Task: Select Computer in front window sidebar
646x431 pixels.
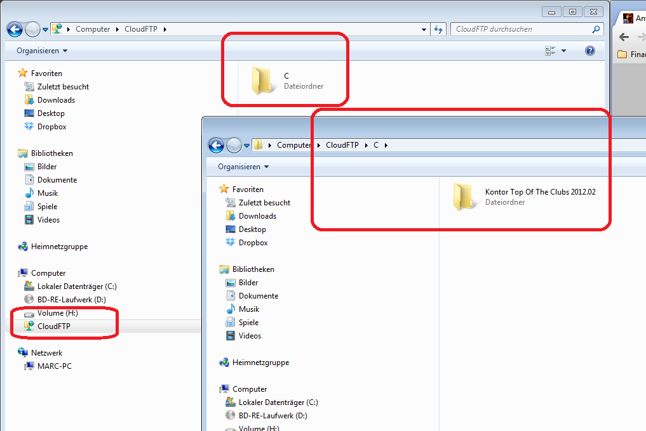Action: (243, 389)
